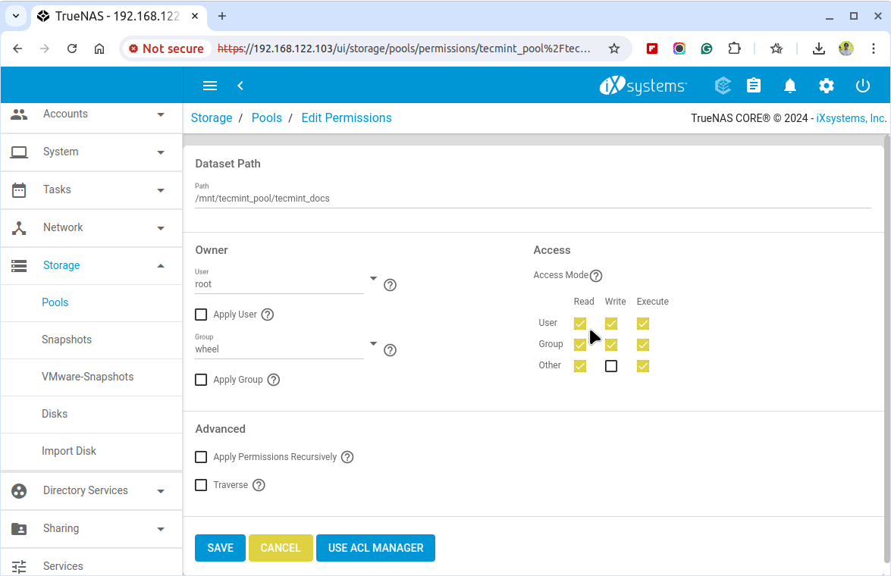
Task: Expand the Sharing menu arrow
Action: (x=161, y=530)
